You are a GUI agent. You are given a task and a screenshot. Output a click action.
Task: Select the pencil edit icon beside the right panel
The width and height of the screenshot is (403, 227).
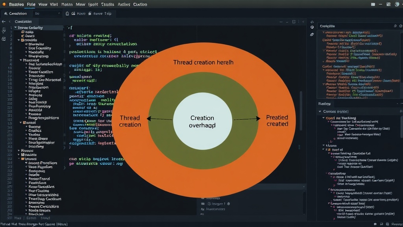312,34
